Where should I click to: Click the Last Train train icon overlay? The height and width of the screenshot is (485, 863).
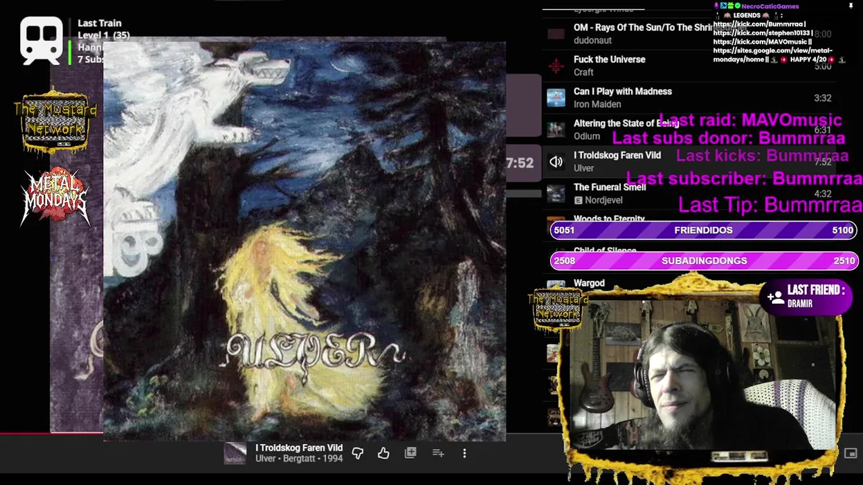tap(42, 40)
